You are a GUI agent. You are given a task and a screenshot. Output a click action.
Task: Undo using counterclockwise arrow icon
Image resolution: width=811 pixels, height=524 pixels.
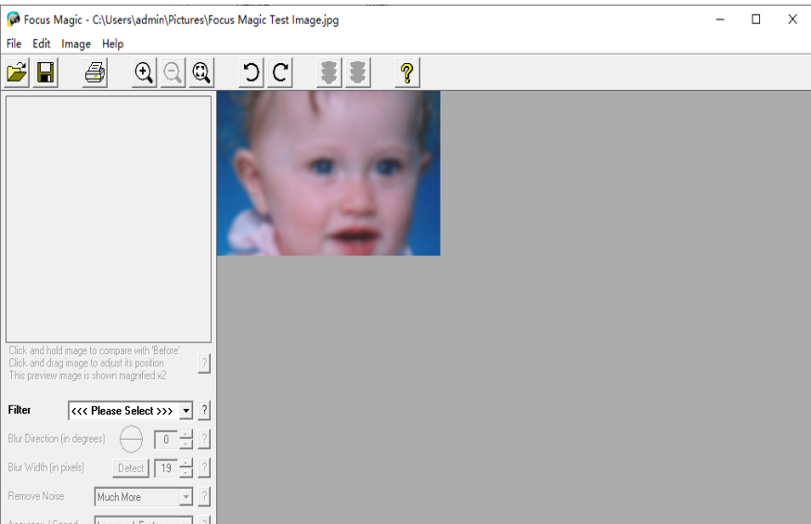(x=251, y=72)
